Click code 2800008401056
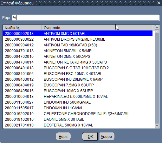 coord(19,74)
